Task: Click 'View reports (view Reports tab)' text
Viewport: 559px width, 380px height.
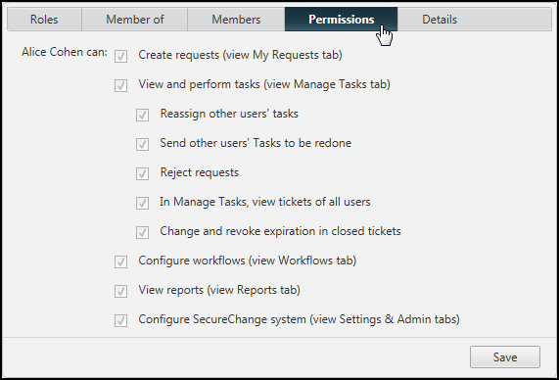Action: [x=219, y=290]
